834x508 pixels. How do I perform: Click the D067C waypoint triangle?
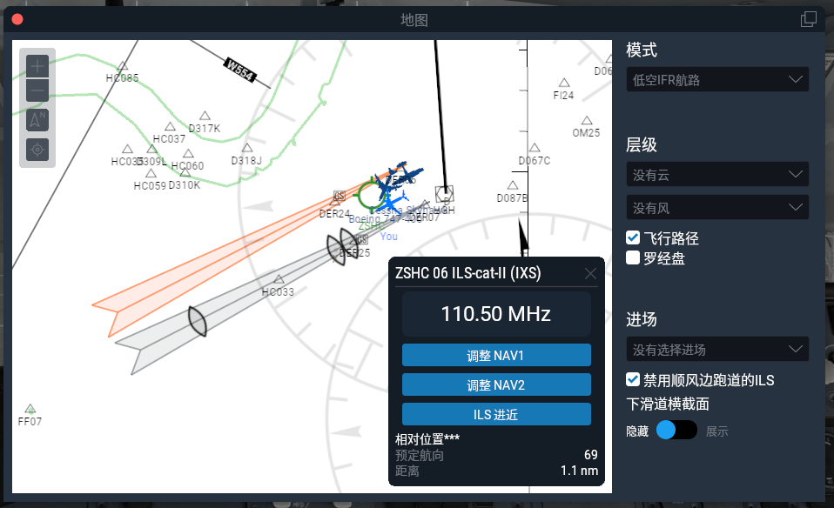tap(535, 147)
